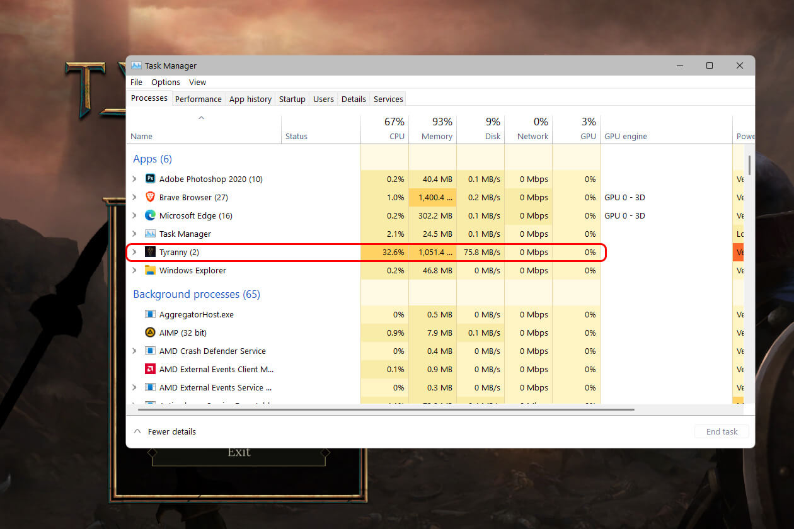Click the Tyranny game icon
Viewport: 794px width, 529px height.
pyautogui.click(x=150, y=252)
